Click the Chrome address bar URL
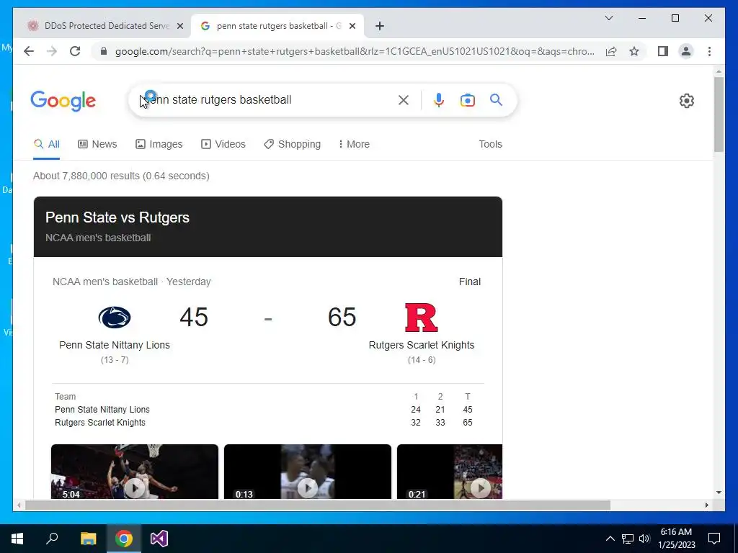This screenshot has height=553, width=738. [355, 51]
